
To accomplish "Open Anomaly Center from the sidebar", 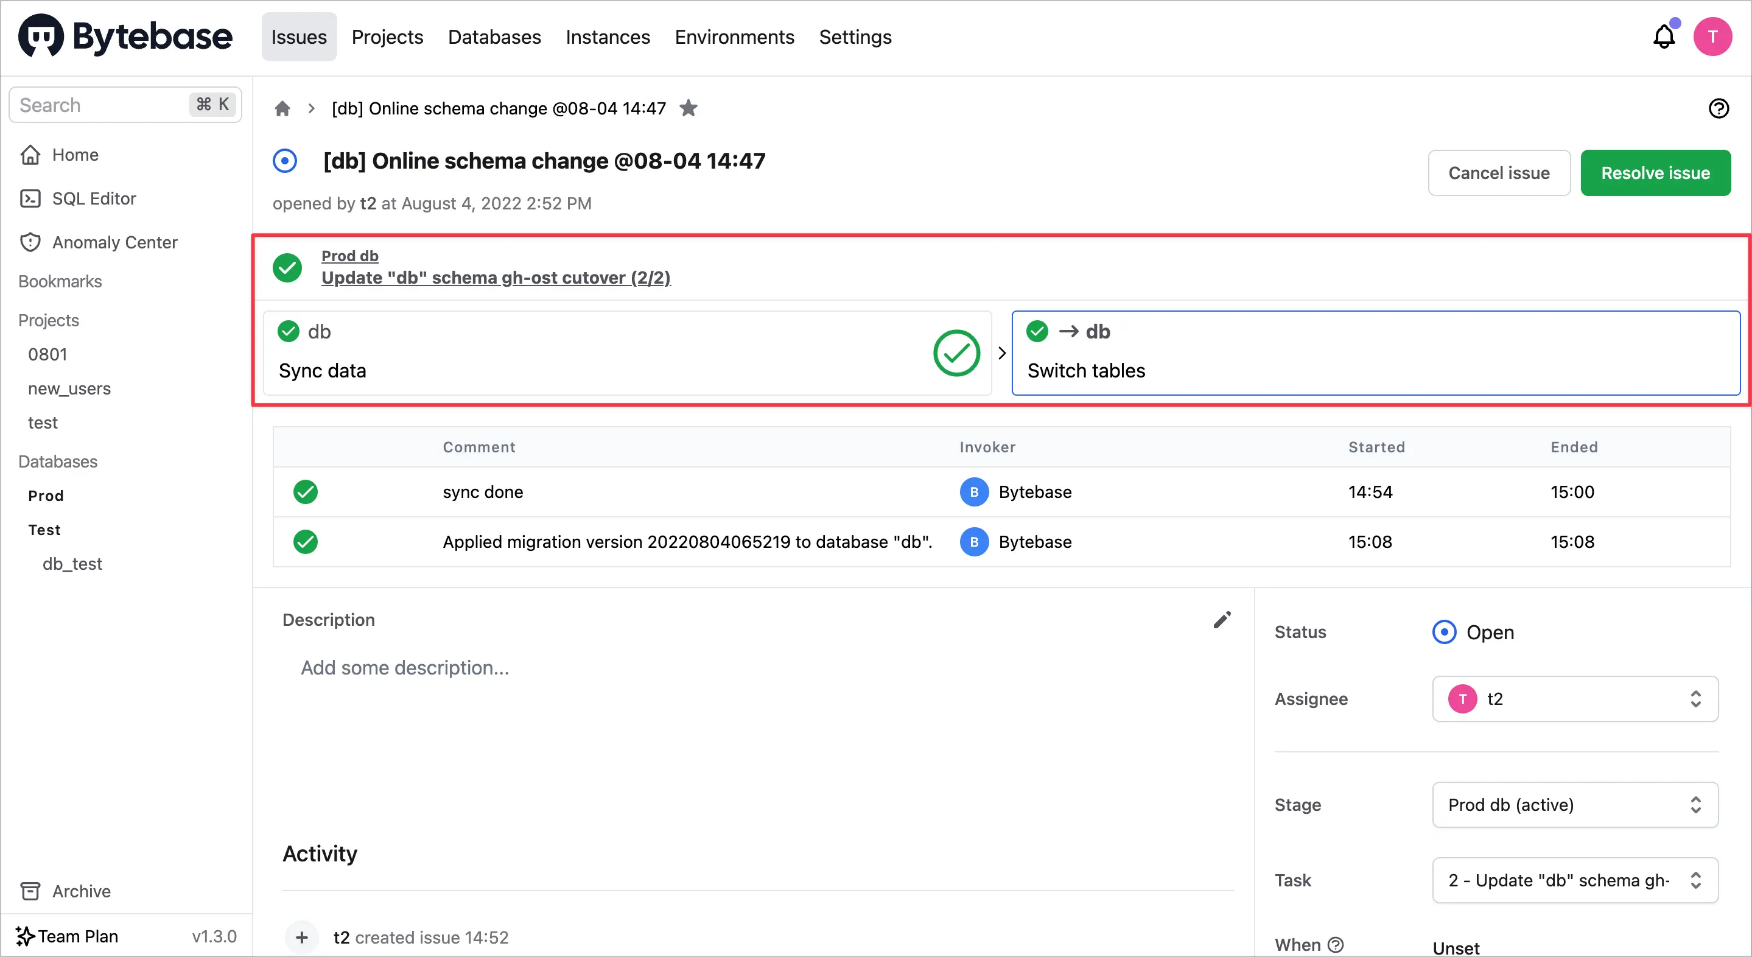I will [114, 242].
